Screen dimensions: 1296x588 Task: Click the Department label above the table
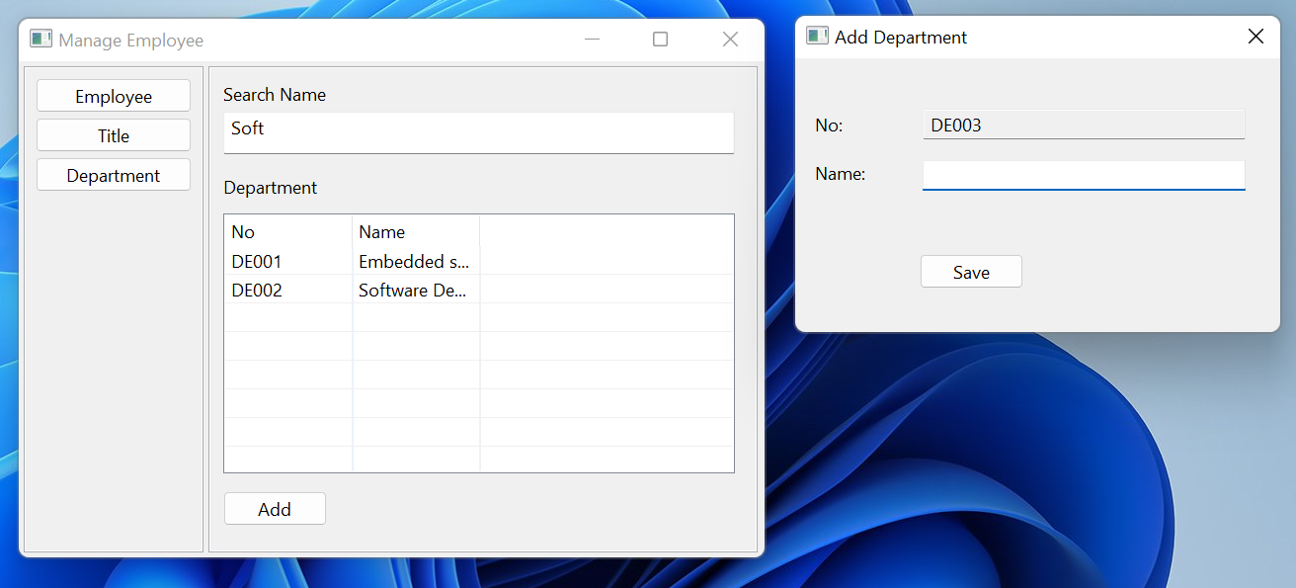pos(271,188)
